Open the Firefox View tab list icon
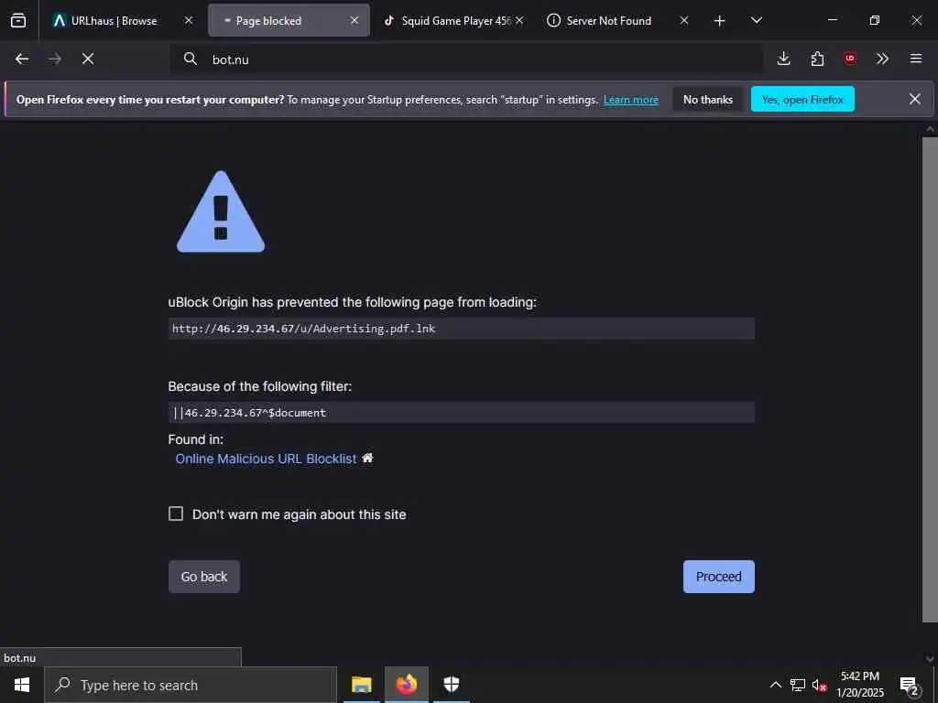938x703 pixels. click(18, 20)
